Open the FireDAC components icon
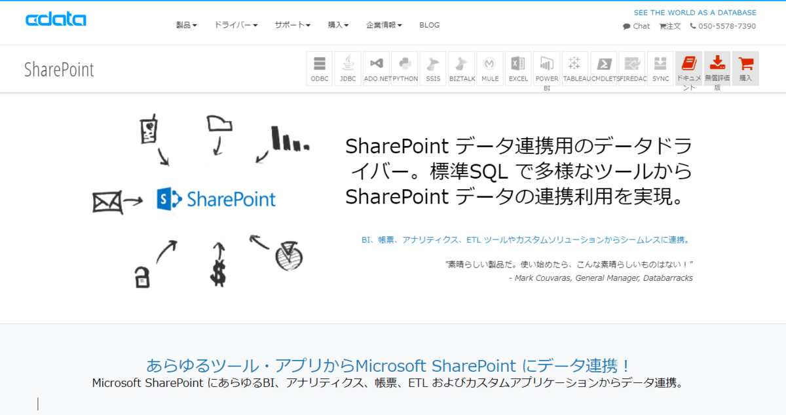The image size is (786, 415). 632,68
